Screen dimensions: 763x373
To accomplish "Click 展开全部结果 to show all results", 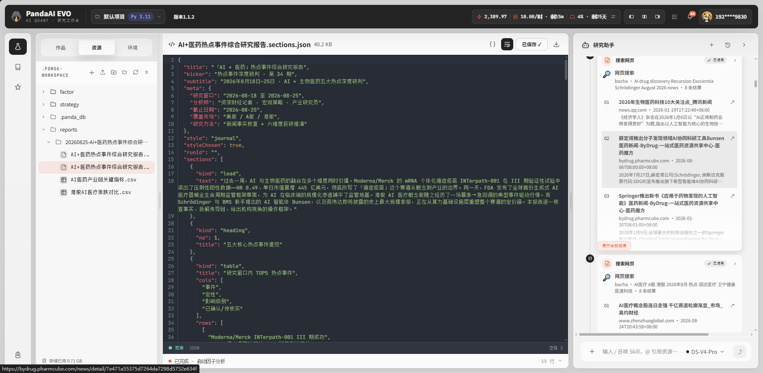I will (x=614, y=246).
